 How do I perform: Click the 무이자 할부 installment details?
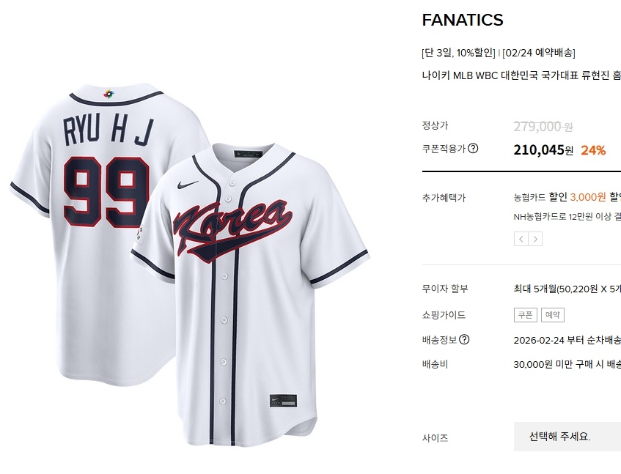click(567, 289)
